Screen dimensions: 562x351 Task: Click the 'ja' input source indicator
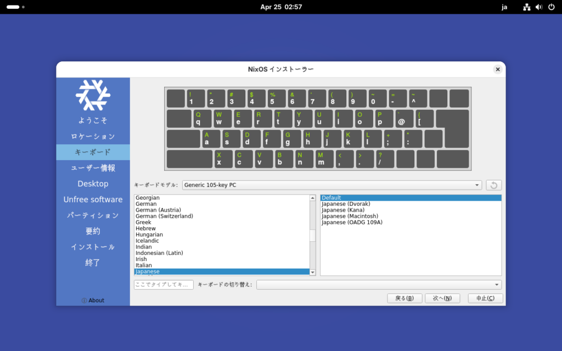pyautogui.click(x=504, y=7)
